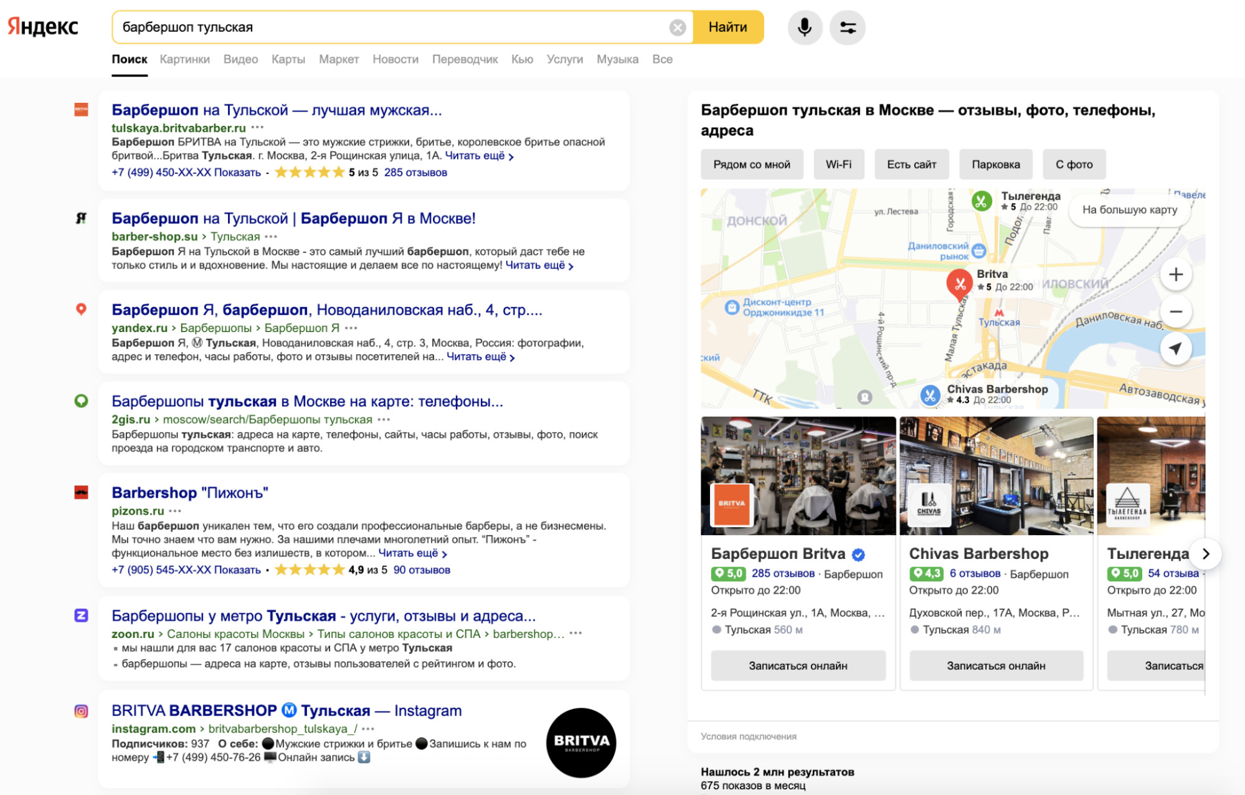
Task: Open more options dots for the zoon.ru result
Action: pos(576,633)
